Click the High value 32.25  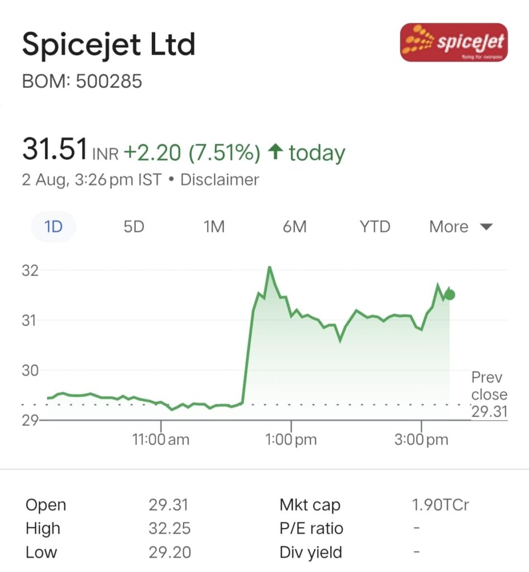tap(170, 528)
